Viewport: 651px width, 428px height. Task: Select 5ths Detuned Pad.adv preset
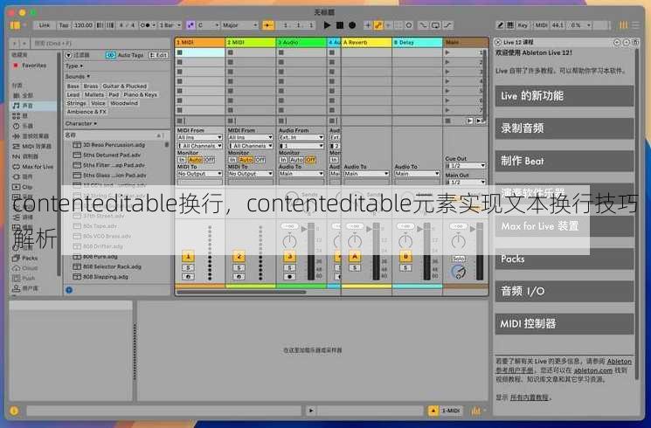112,155
